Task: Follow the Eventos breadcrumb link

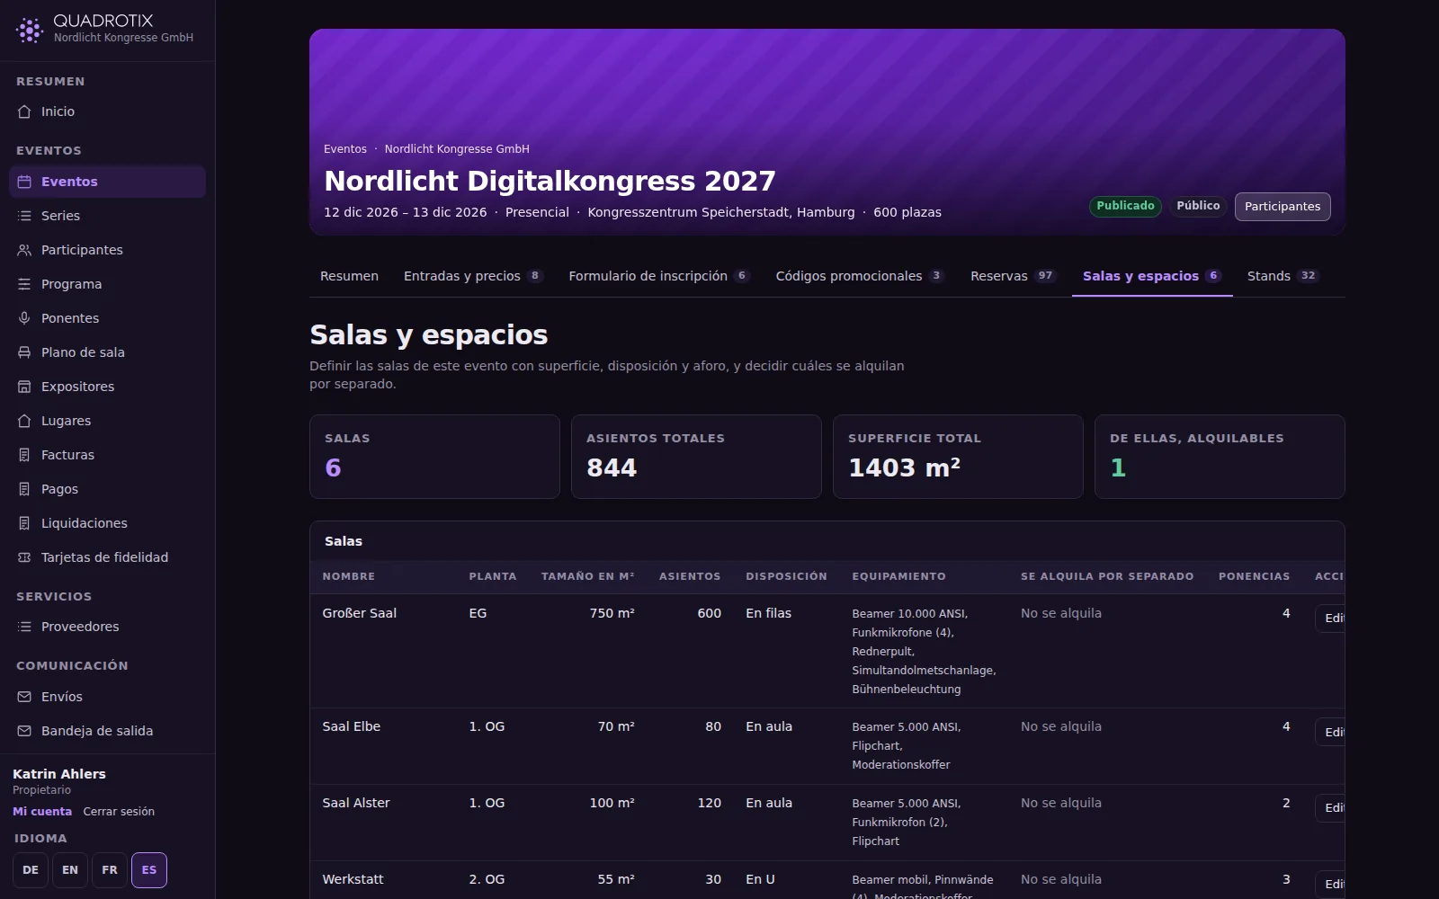Action: pyautogui.click(x=345, y=149)
